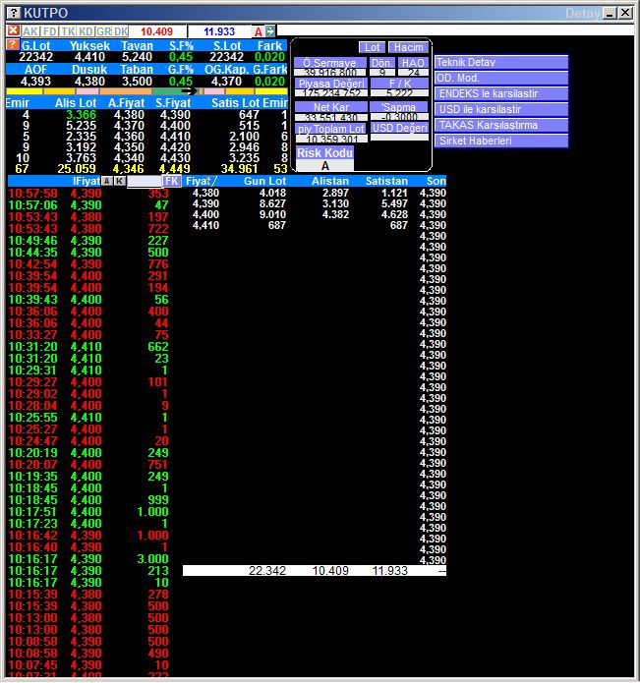Click the red 10.409 value in toolbar

[157, 31]
